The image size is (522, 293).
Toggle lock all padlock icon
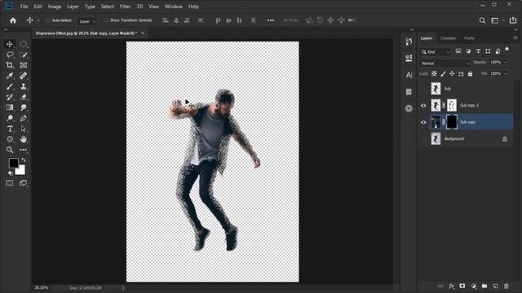(x=470, y=74)
